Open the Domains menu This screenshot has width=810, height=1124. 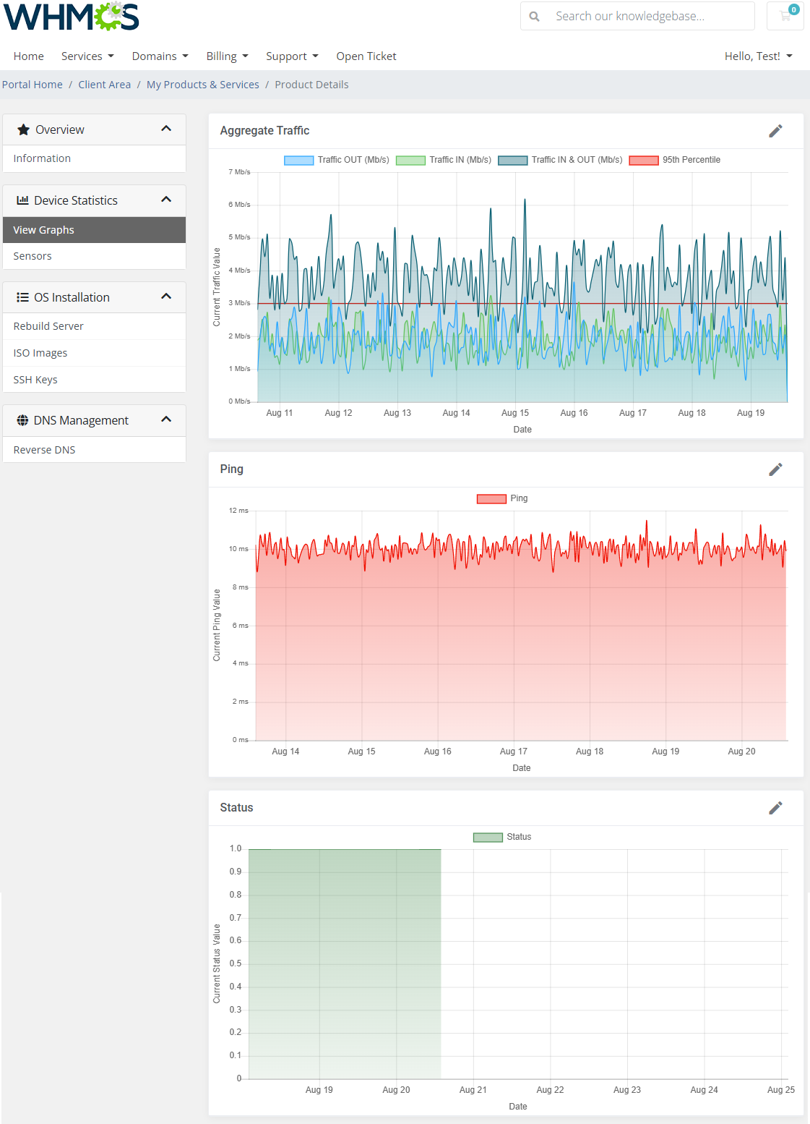pos(160,56)
